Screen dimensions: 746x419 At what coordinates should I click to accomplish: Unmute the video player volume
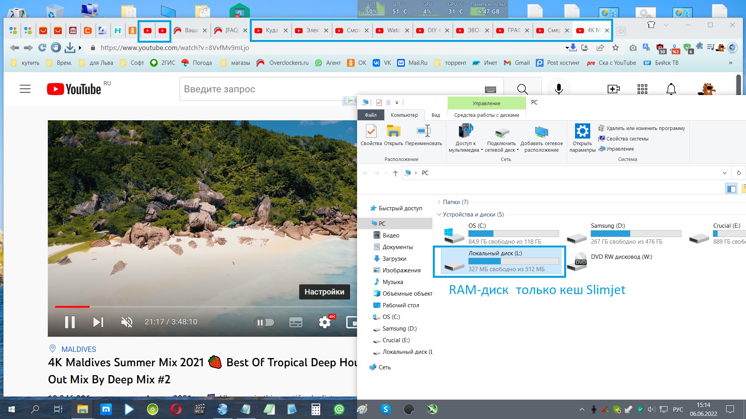point(127,322)
